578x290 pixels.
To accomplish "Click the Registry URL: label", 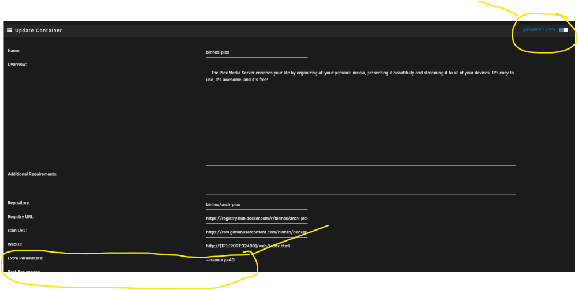I will [21, 217].
